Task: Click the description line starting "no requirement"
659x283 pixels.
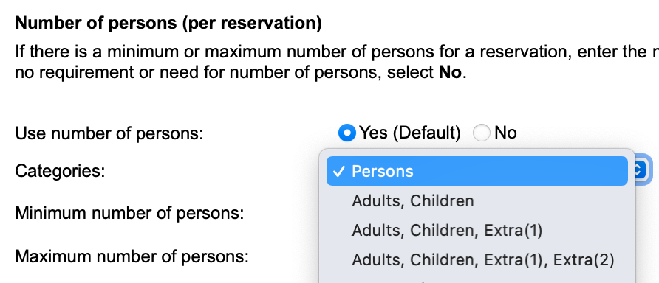Action: [241, 74]
